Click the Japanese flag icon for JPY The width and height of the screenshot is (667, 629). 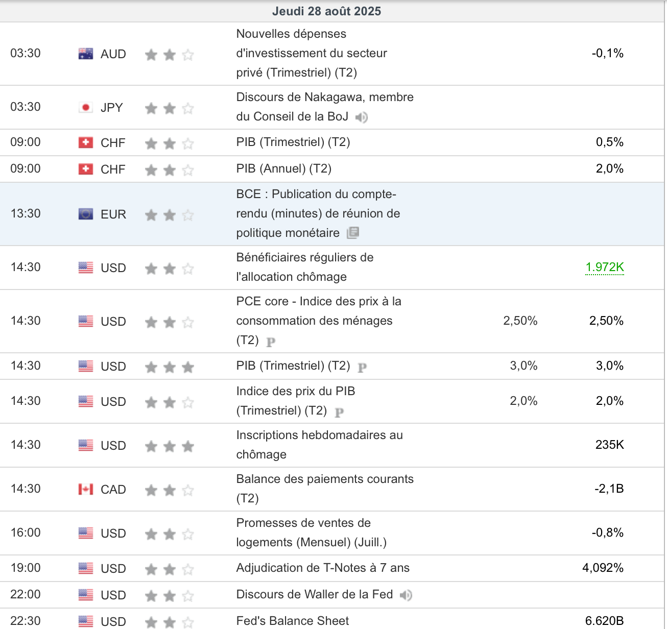tap(86, 107)
